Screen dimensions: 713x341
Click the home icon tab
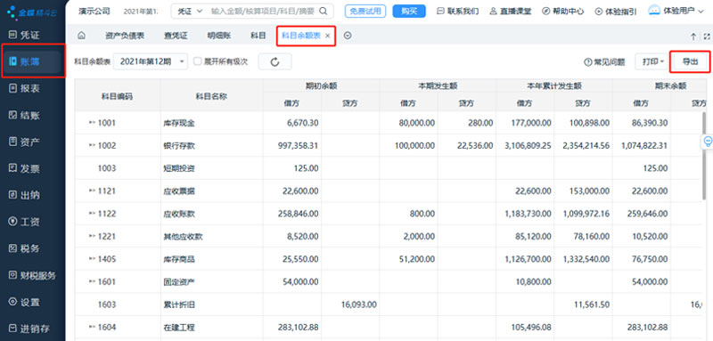pos(81,36)
